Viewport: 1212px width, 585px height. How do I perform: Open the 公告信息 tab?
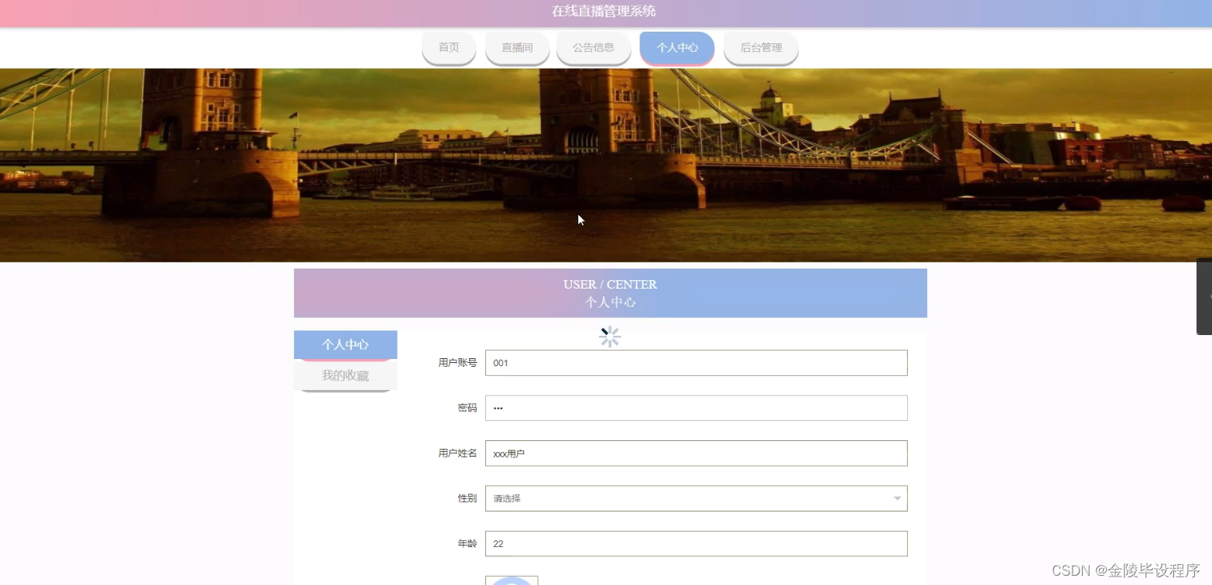[594, 48]
